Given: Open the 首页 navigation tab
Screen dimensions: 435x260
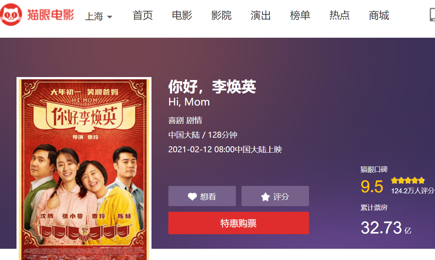Looking at the screenshot, I should coord(142,15).
